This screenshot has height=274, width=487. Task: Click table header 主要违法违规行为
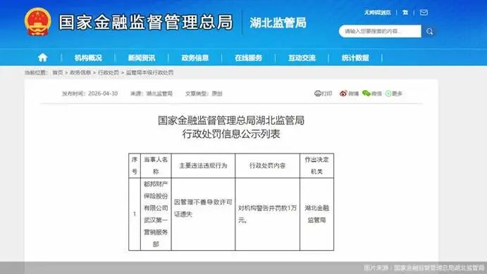(203, 166)
